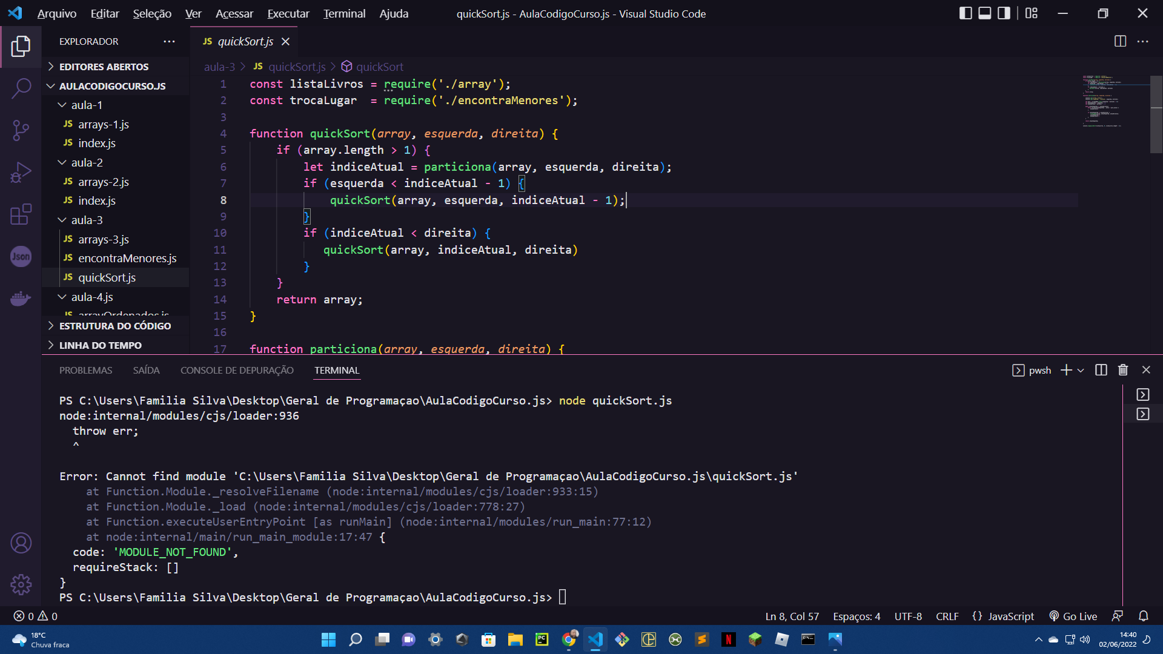Collapse the aula-1 folder
Screen dimensions: 1163x654
coord(115,105)
